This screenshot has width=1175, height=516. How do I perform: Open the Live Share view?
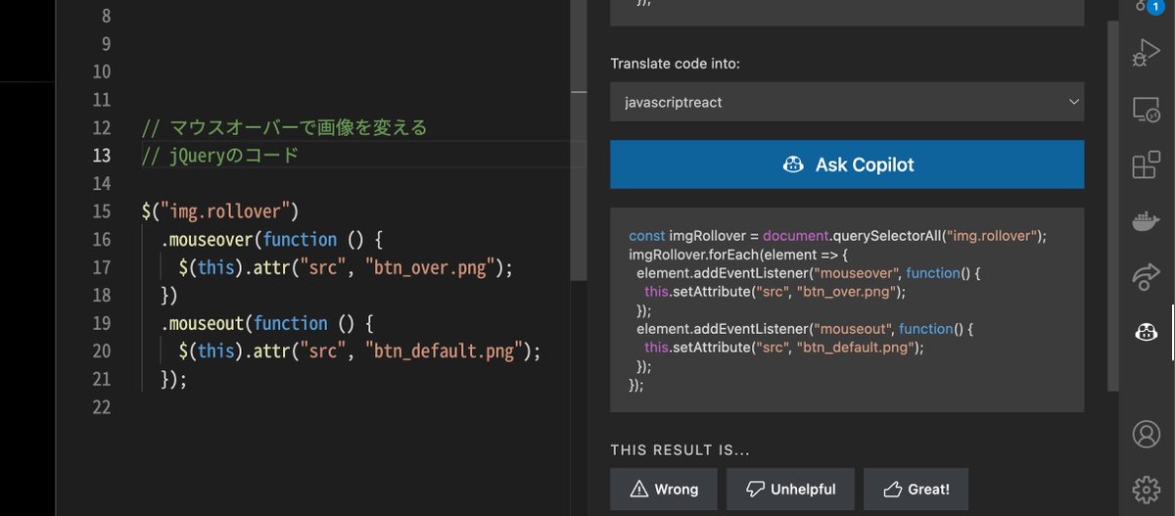click(1146, 277)
